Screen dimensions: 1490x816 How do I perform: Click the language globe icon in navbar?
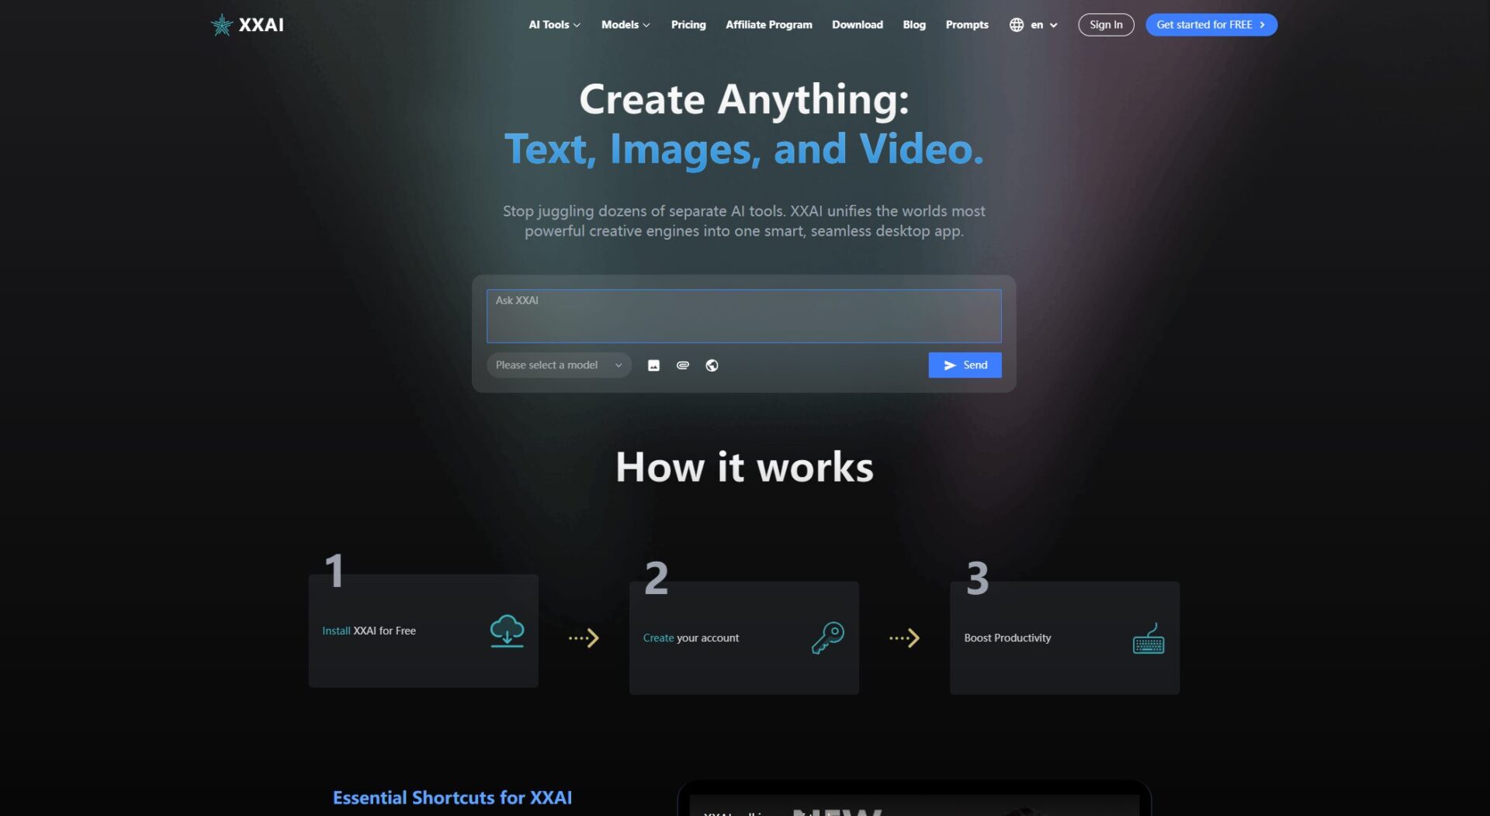pos(1016,25)
